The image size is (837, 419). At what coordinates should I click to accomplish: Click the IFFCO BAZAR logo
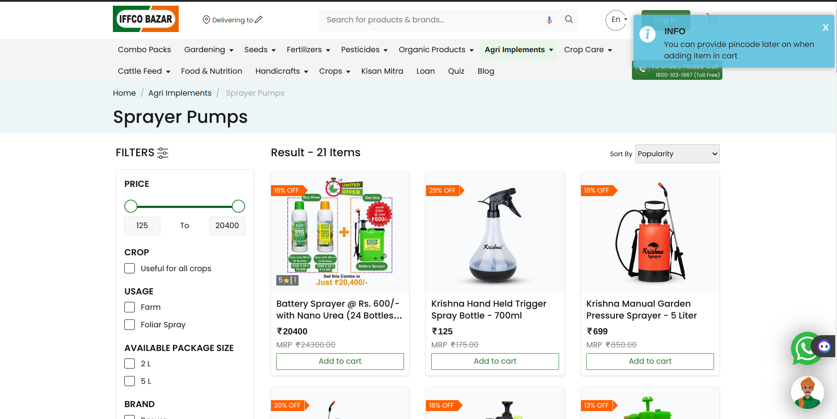click(x=146, y=19)
